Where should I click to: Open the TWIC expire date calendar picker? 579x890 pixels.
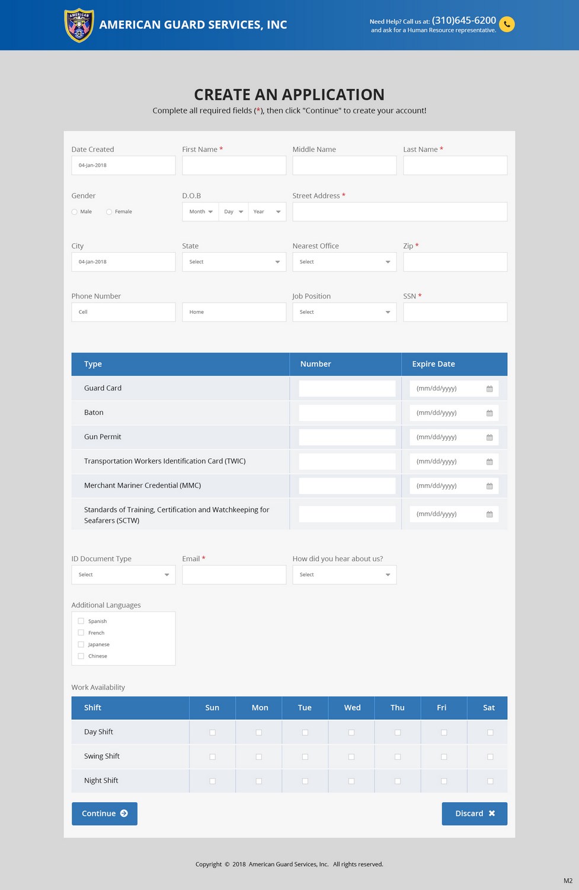coord(490,461)
